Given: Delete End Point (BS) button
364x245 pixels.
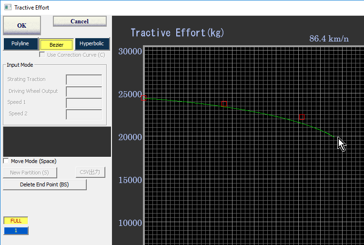Looking at the screenshot, I should (45, 184).
